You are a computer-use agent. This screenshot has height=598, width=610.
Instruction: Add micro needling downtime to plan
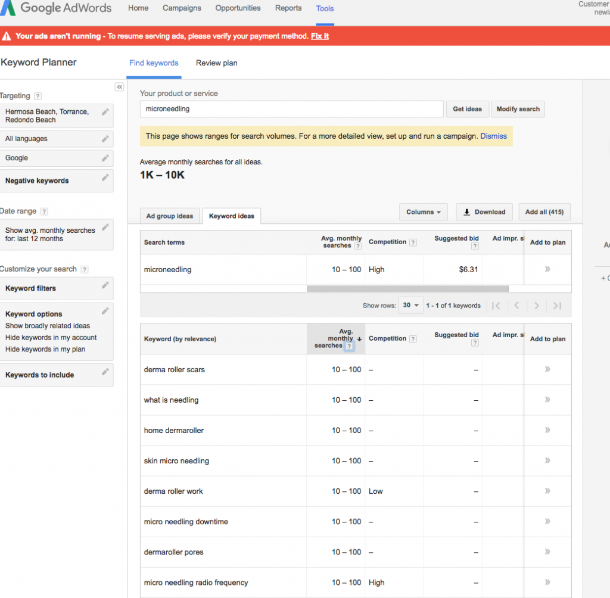point(547,521)
